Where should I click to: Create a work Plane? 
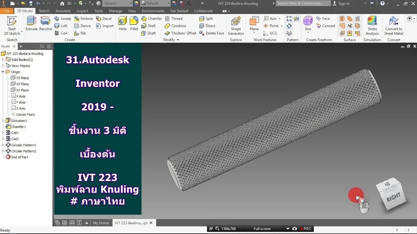pos(254,23)
